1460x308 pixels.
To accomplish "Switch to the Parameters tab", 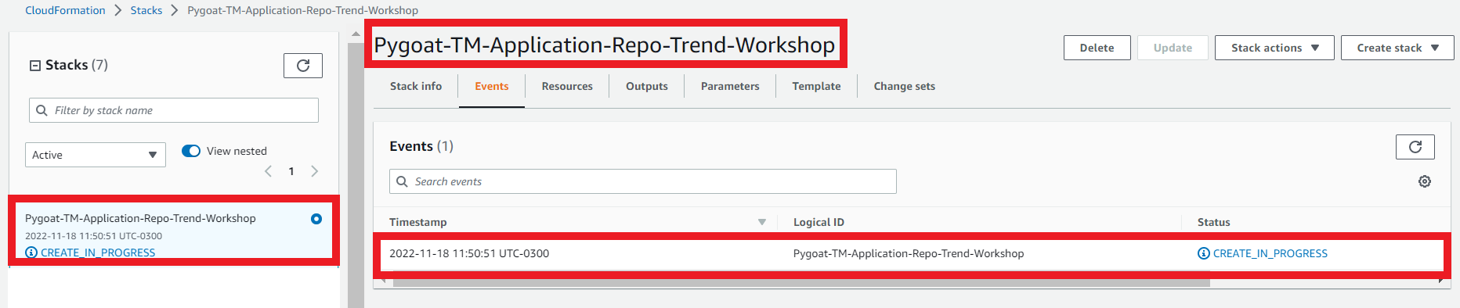I will [x=730, y=86].
